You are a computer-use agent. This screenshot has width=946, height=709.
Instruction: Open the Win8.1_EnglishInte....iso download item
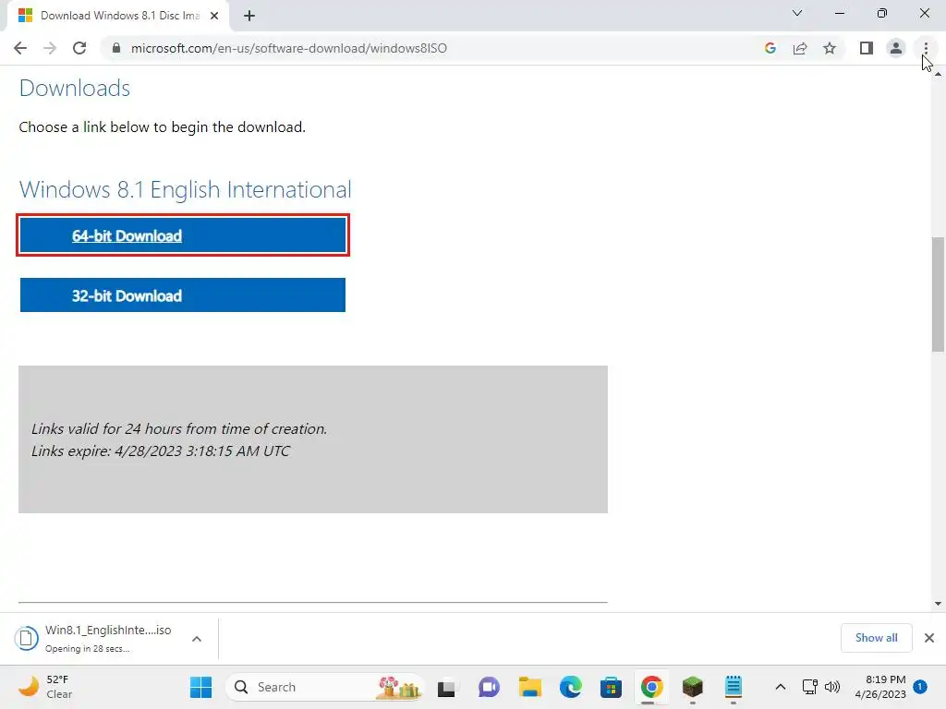pyautogui.click(x=108, y=638)
